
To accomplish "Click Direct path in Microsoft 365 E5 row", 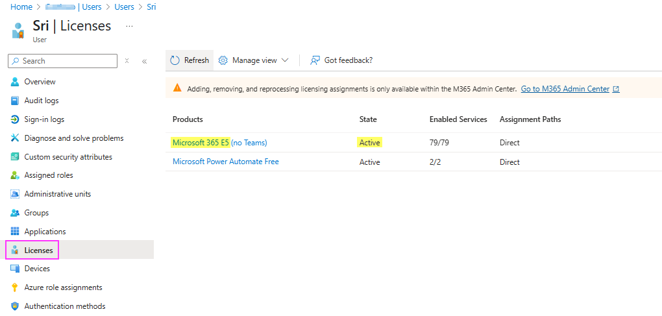I will 509,143.
